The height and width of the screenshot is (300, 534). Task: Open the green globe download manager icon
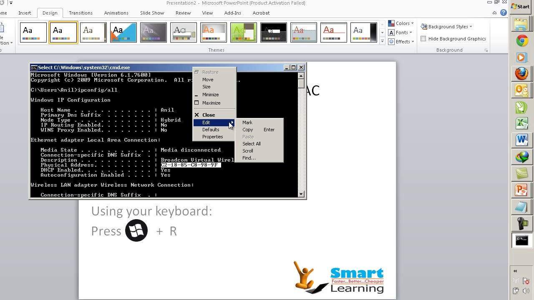pyautogui.click(x=521, y=157)
